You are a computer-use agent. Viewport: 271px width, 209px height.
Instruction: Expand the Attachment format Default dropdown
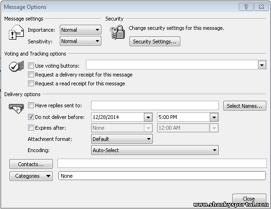(x=122, y=139)
